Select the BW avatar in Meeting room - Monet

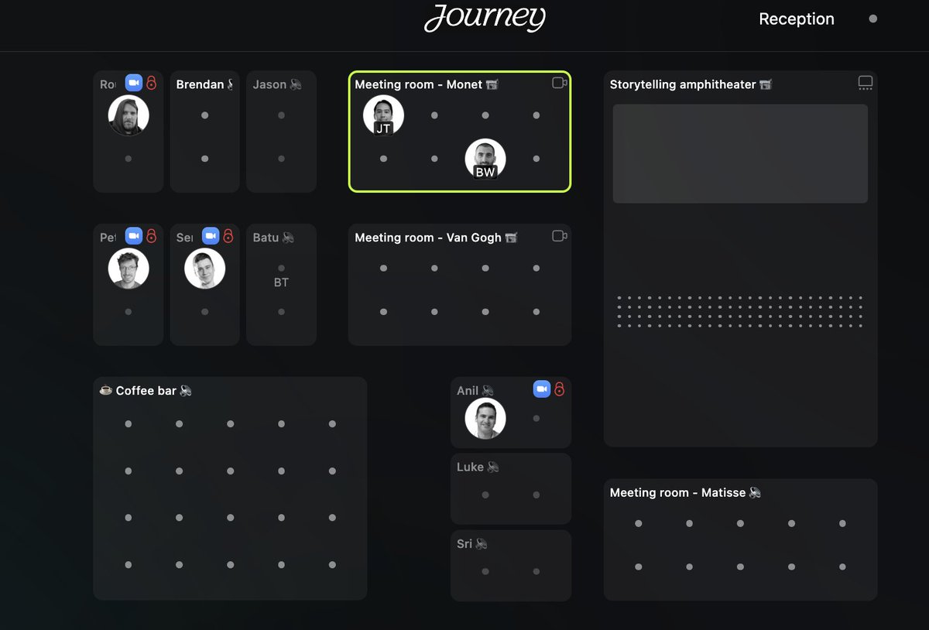pos(485,159)
